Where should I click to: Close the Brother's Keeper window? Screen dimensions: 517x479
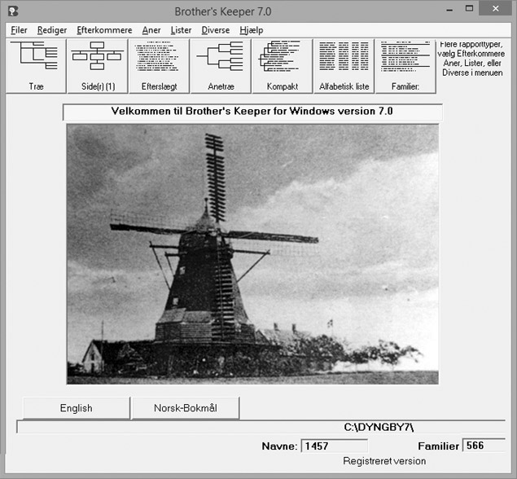pos(495,9)
